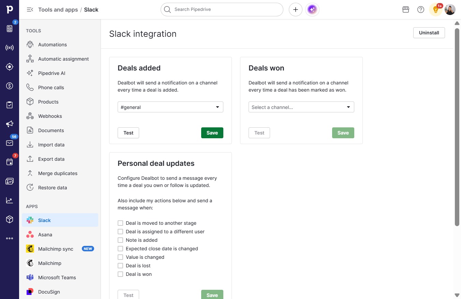Open the user profile avatar menu

450,10
